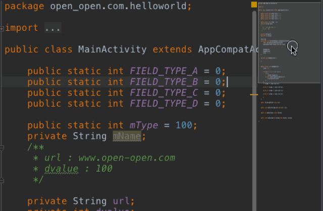Click the FIELD_TYPE_D identifier
Screen dimensions: 323x211
(164, 103)
